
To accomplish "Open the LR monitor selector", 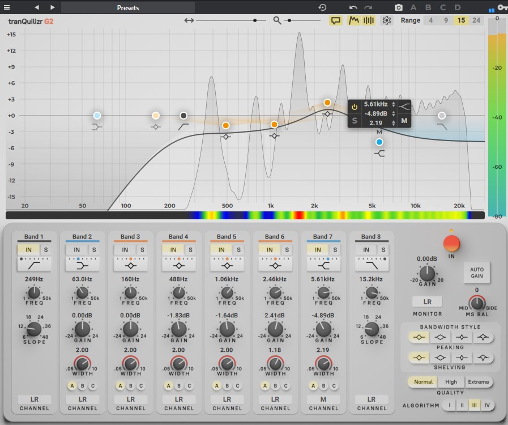I will point(428,302).
